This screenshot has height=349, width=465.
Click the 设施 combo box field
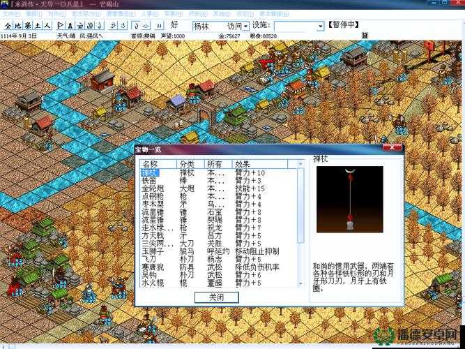(299, 27)
